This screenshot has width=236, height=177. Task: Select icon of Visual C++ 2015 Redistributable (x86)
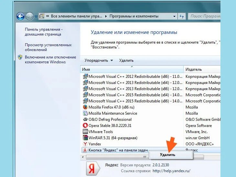coord(85,101)
